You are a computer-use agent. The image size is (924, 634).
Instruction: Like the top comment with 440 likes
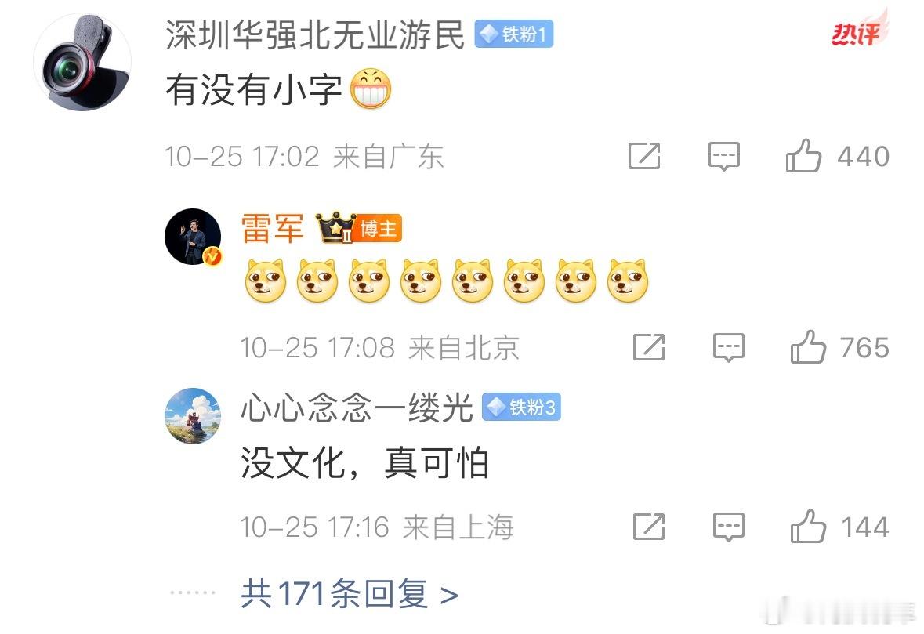click(x=803, y=156)
